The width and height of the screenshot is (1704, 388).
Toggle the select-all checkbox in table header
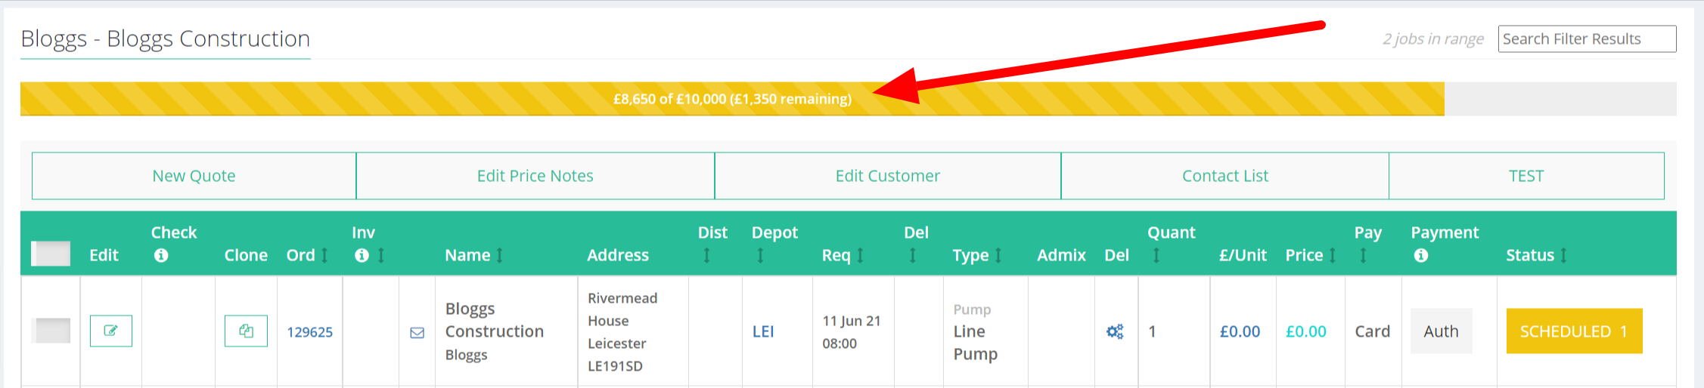tap(51, 254)
